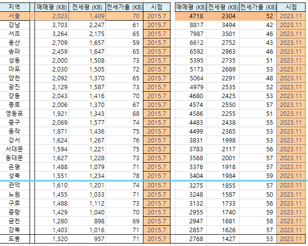
Task: Select the 1,577 cell for 중구
Action: click(87, 122)
